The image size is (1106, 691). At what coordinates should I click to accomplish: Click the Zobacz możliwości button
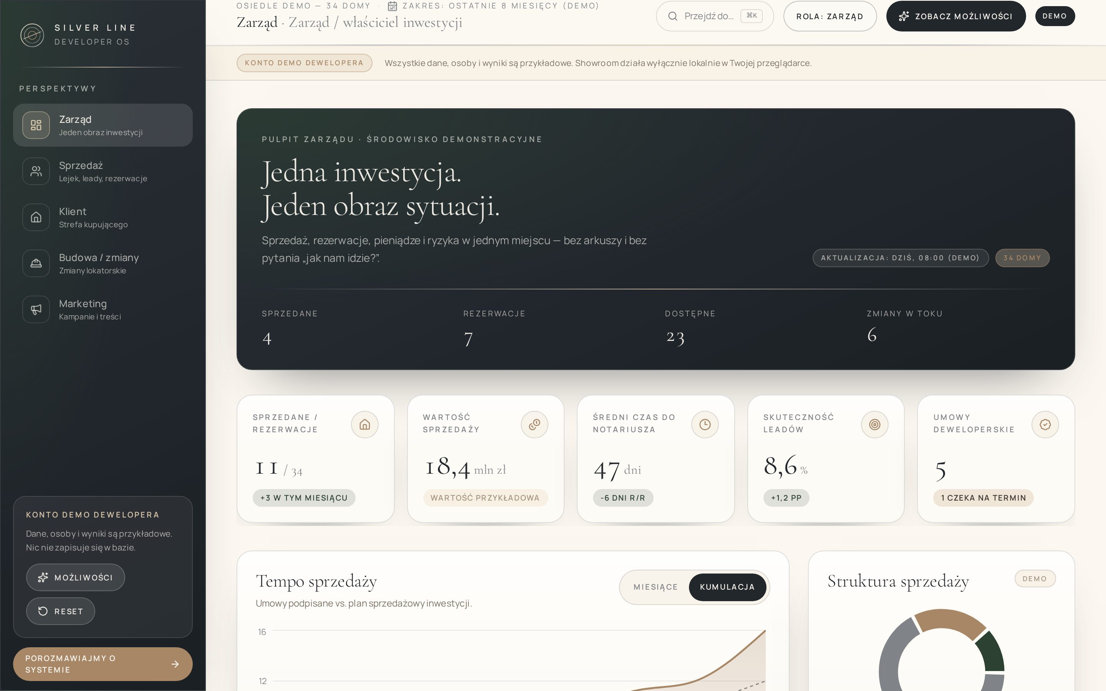coord(956,17)
